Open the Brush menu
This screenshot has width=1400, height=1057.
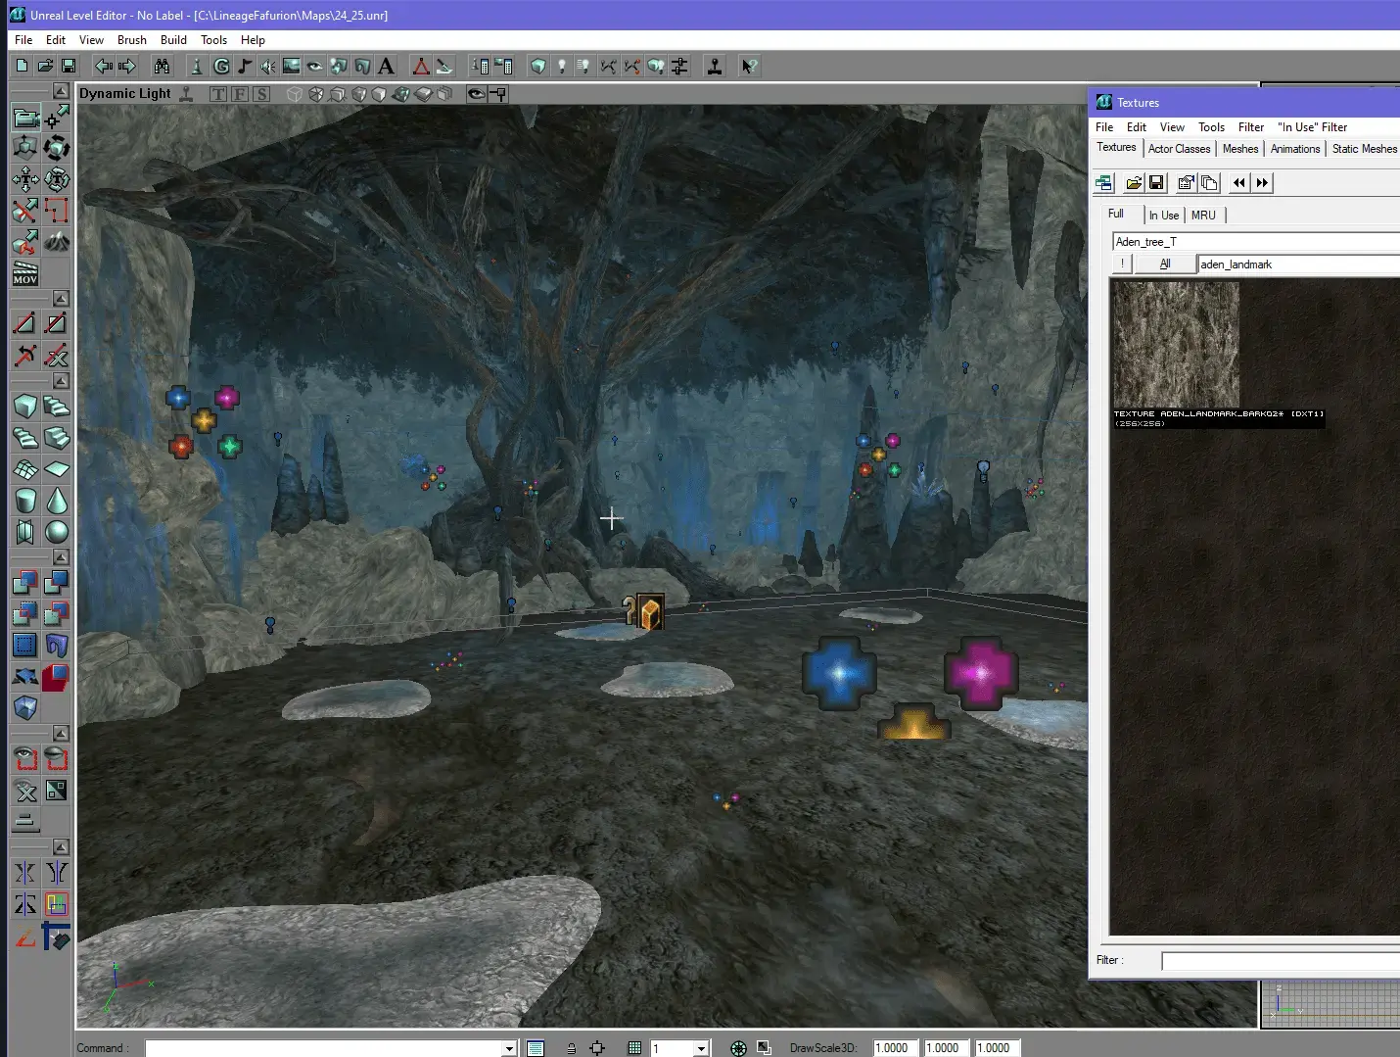131,40
